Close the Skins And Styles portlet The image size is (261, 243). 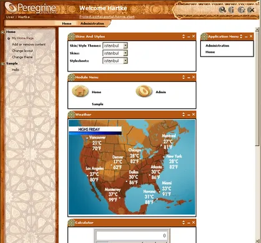point(193,36)
